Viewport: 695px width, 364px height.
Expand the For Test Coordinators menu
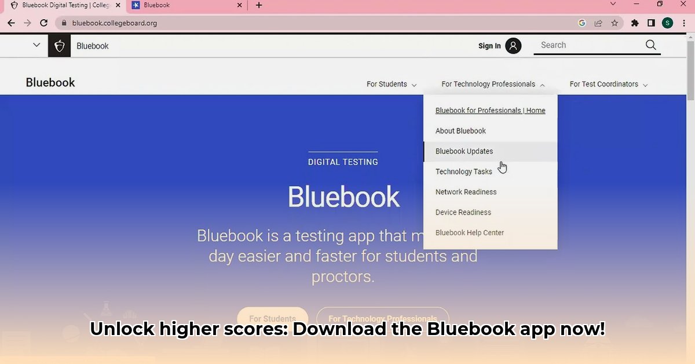tap(609, 84)
